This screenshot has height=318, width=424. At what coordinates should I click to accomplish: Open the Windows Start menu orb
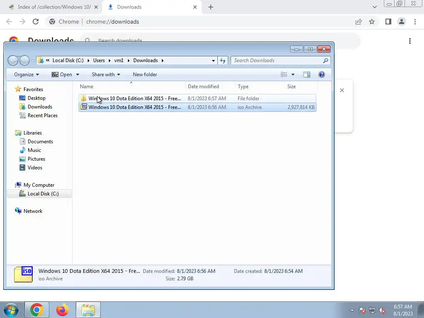(x=11, y=310)
